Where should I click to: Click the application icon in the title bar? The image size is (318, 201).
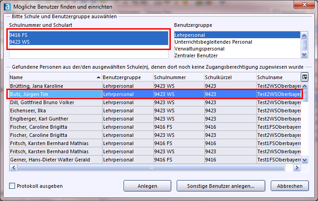[7, 7]
